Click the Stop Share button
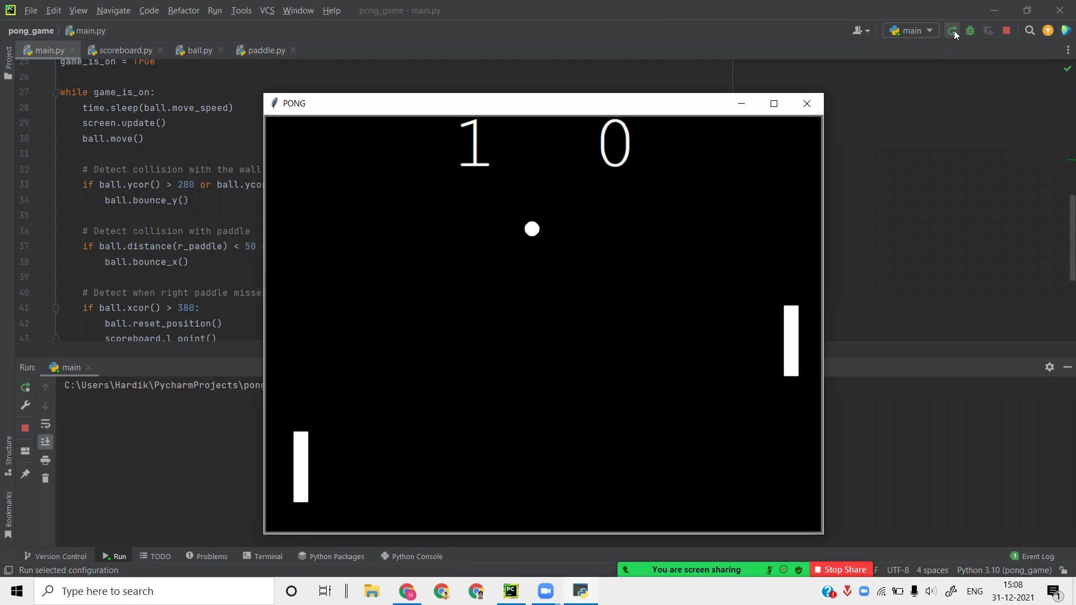Screen dimensions: 1076x605 click(841, 570)
